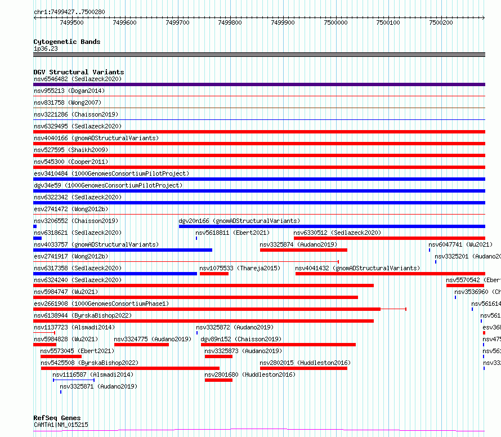The image size is (501, 437).
Task: Open nsv3206552 (Chaisson2019) variant
Action: (x=76, y=221)
